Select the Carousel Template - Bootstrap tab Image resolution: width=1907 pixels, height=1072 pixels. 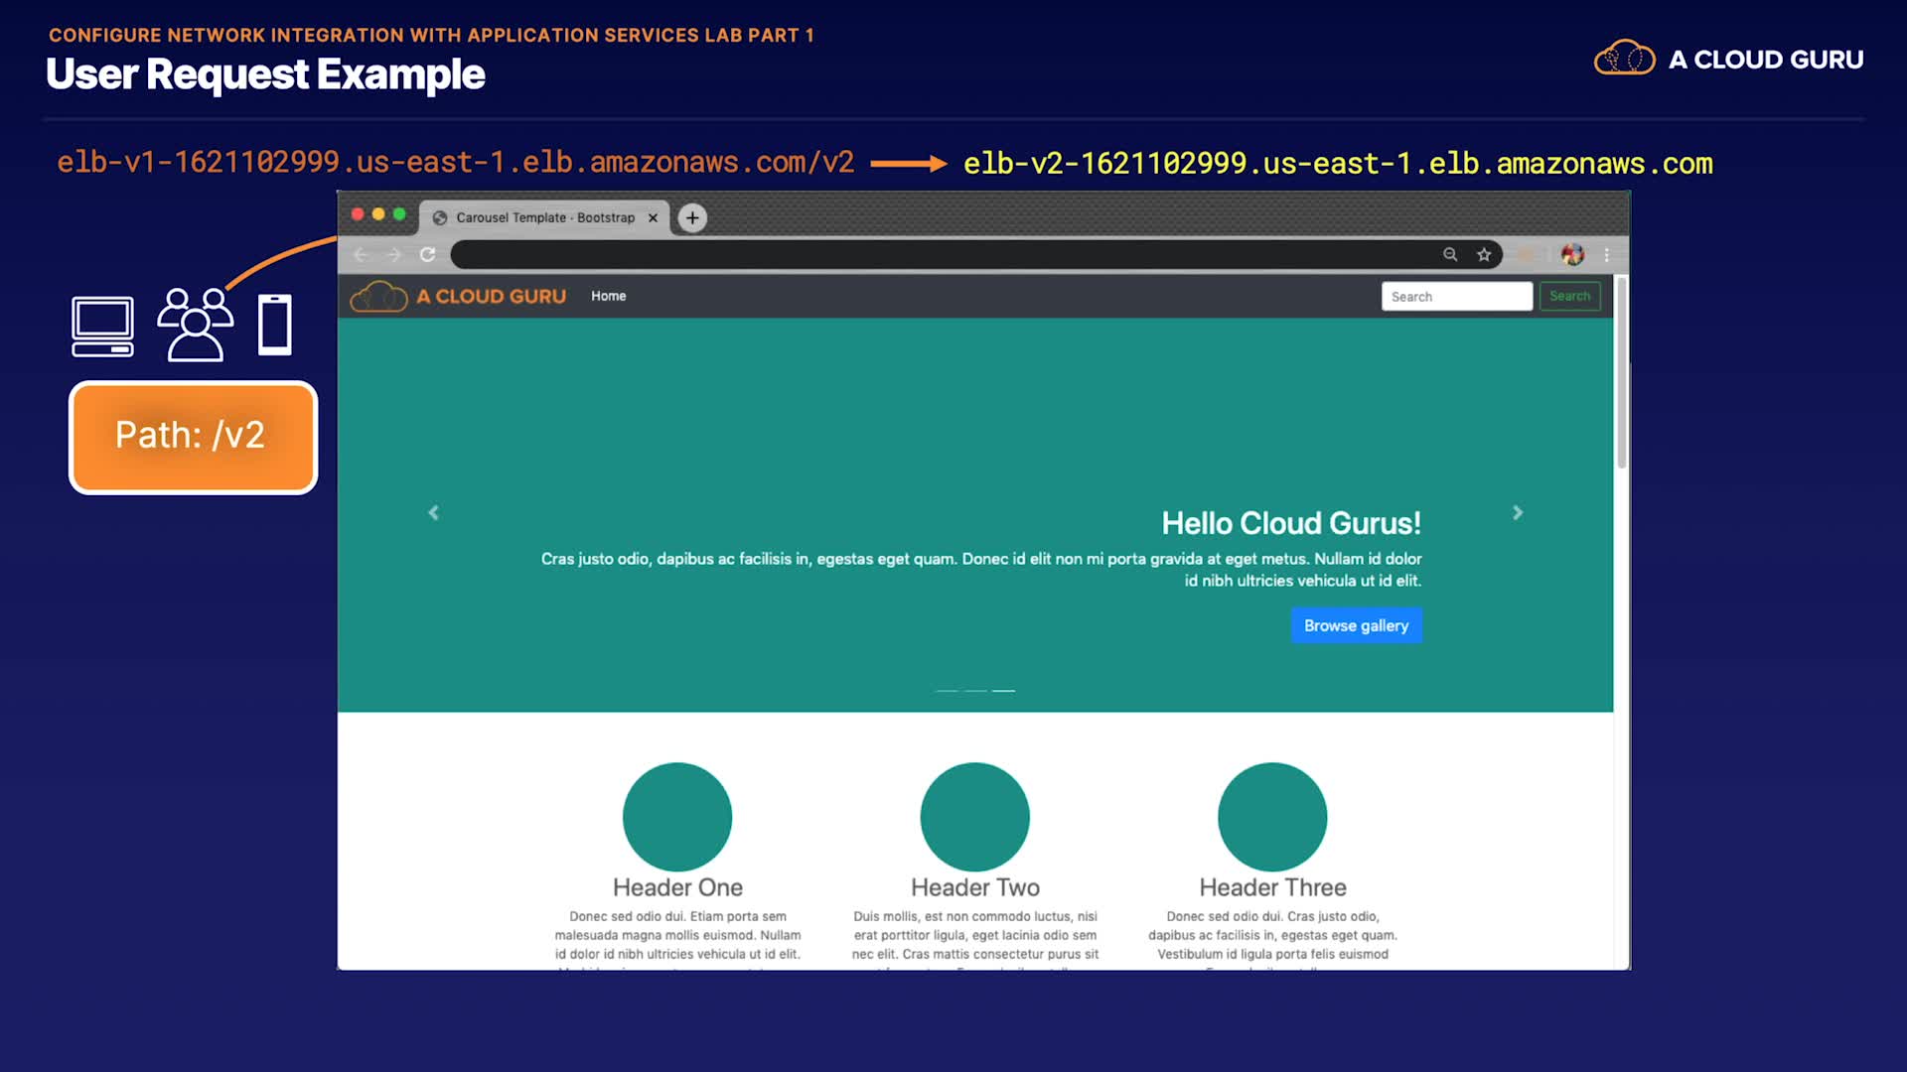tap(544, 217)
